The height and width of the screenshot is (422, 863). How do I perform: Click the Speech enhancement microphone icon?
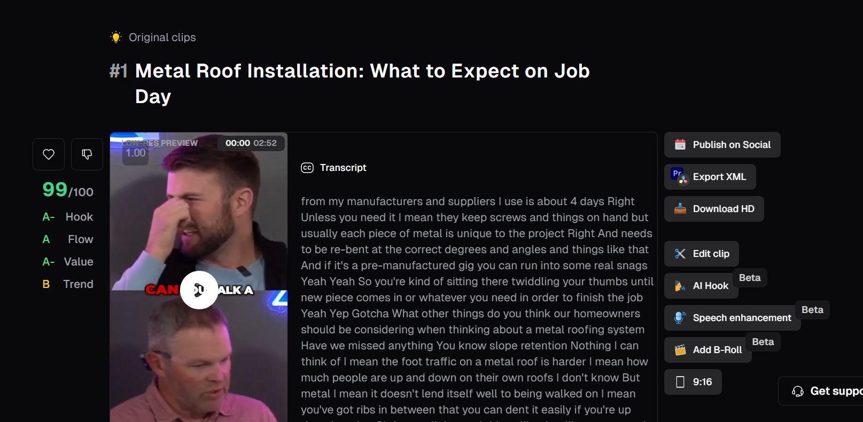pyautogui.click(x=680, y=318)
